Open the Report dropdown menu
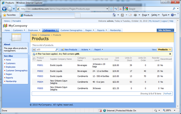 click(x=99, y=50)
